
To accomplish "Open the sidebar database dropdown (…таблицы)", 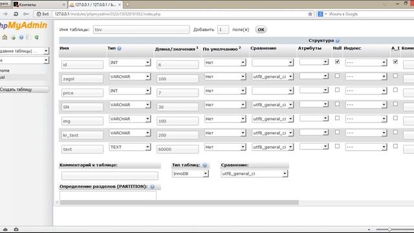I will (x=25, y=51).
